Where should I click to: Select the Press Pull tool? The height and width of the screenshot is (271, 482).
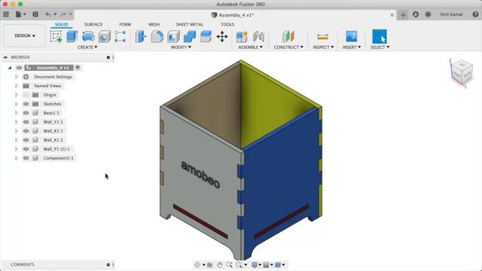pos(141,37)
